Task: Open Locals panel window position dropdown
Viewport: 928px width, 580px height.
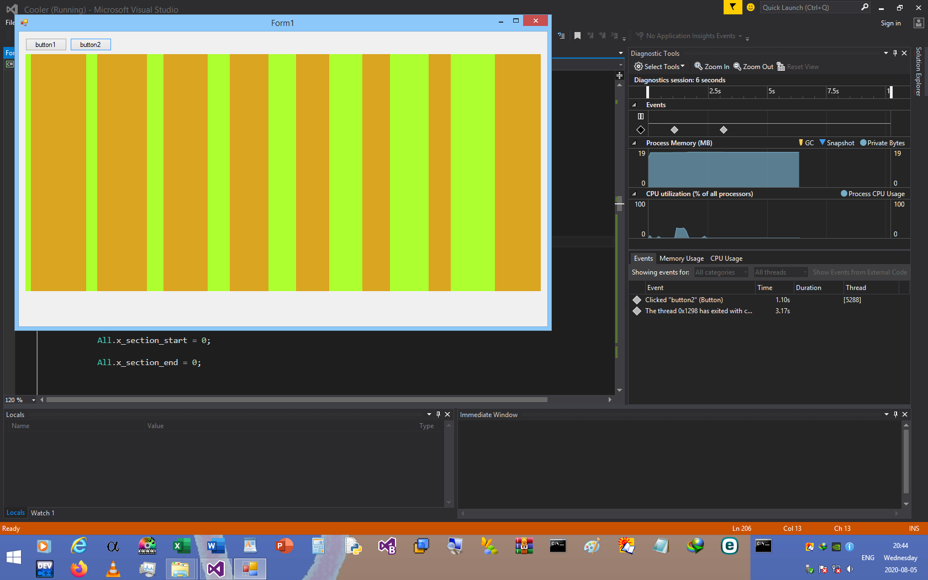Action: coord(429,414)
